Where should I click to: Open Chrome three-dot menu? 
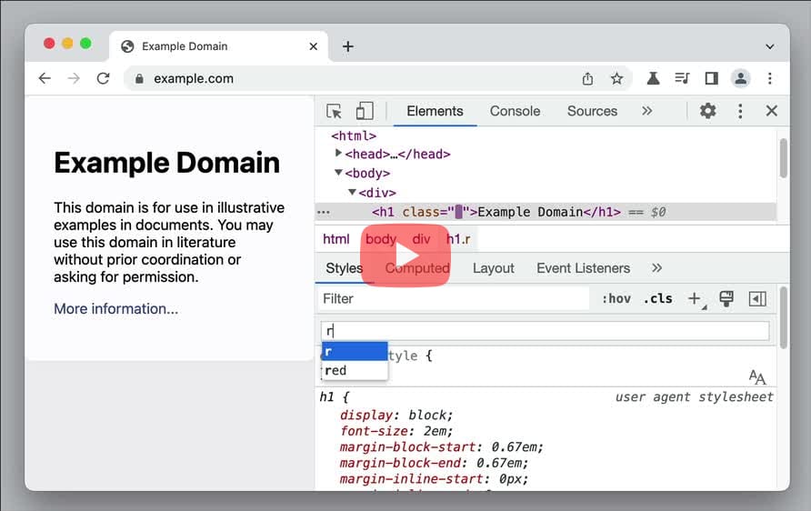coord(769,78)
